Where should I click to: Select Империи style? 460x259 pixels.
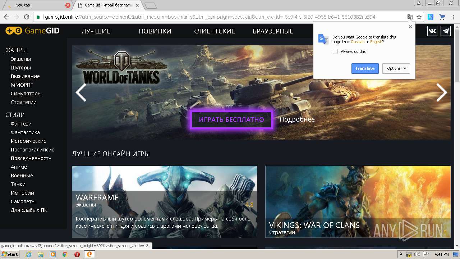point(22,193)
